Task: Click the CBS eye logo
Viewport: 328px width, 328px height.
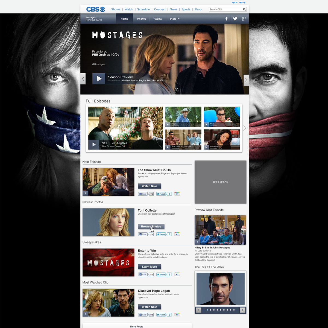Action: pos(95,9)
